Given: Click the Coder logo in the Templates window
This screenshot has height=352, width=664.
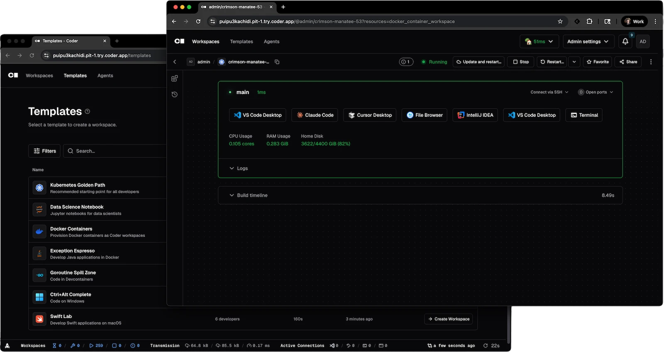Looking at the screenshot, I should coord(13,75).
